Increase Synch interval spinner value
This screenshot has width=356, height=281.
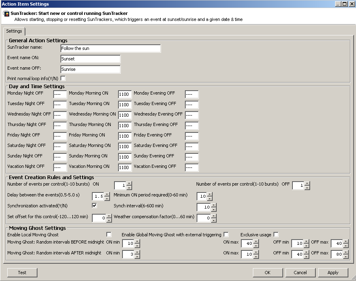click(x=214, y=205)
